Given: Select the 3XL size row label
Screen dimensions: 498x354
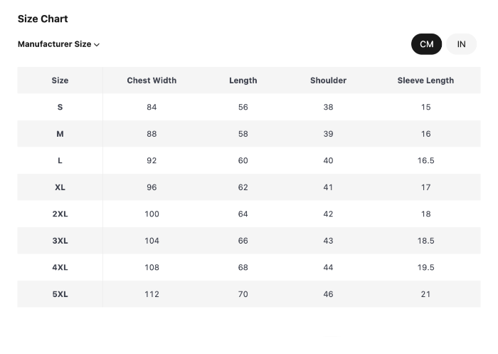Looking at the screenshot, I should click(x=60, y=241).
